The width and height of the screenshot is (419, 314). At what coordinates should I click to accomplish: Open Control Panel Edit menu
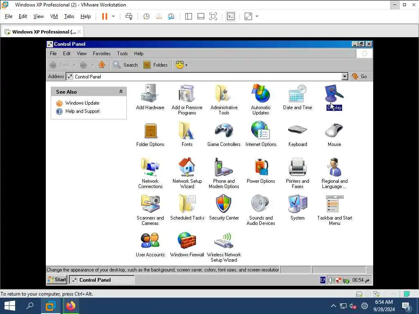(x=67, y=54)
